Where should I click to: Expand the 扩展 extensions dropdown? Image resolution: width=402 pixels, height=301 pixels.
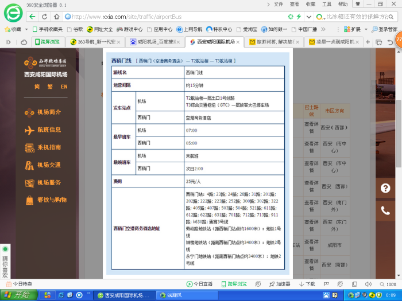point(356,29)
